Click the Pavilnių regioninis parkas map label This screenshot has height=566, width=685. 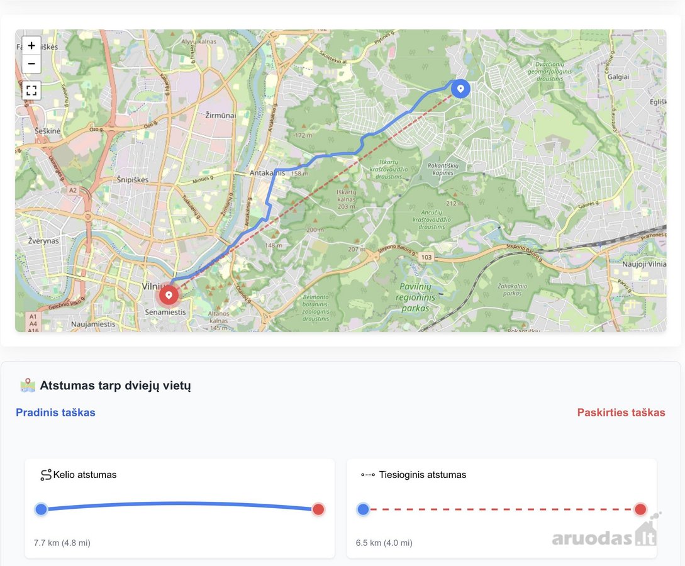[415, 297]
